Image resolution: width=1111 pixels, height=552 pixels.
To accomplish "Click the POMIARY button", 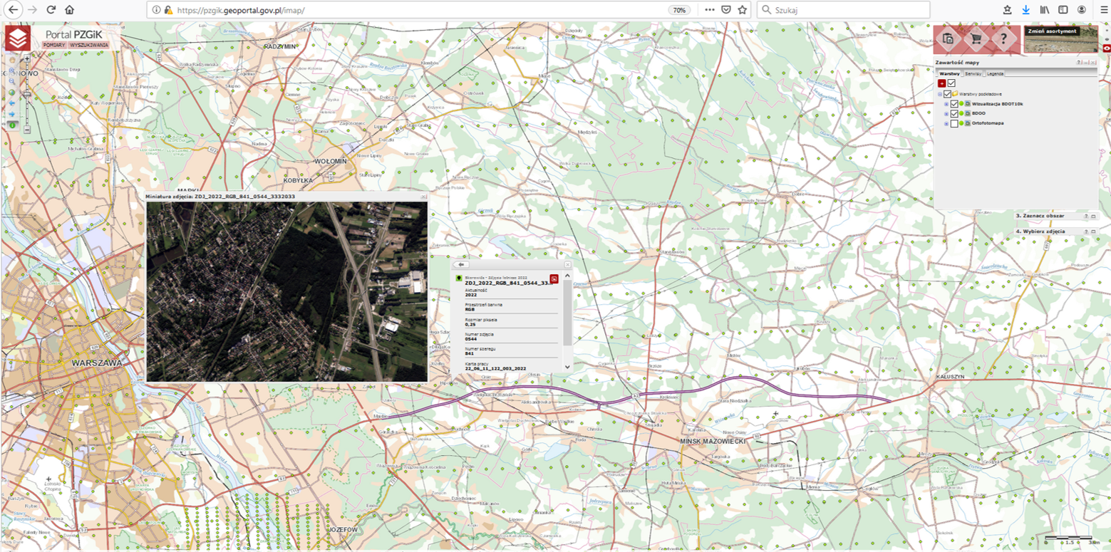I will pos(54,45).
